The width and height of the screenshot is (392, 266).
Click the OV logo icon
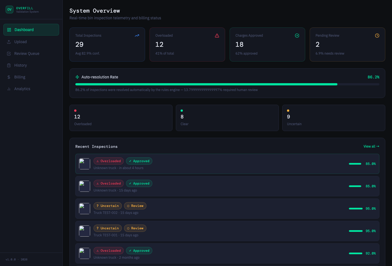pyautogui.click(x=10, y=10)
